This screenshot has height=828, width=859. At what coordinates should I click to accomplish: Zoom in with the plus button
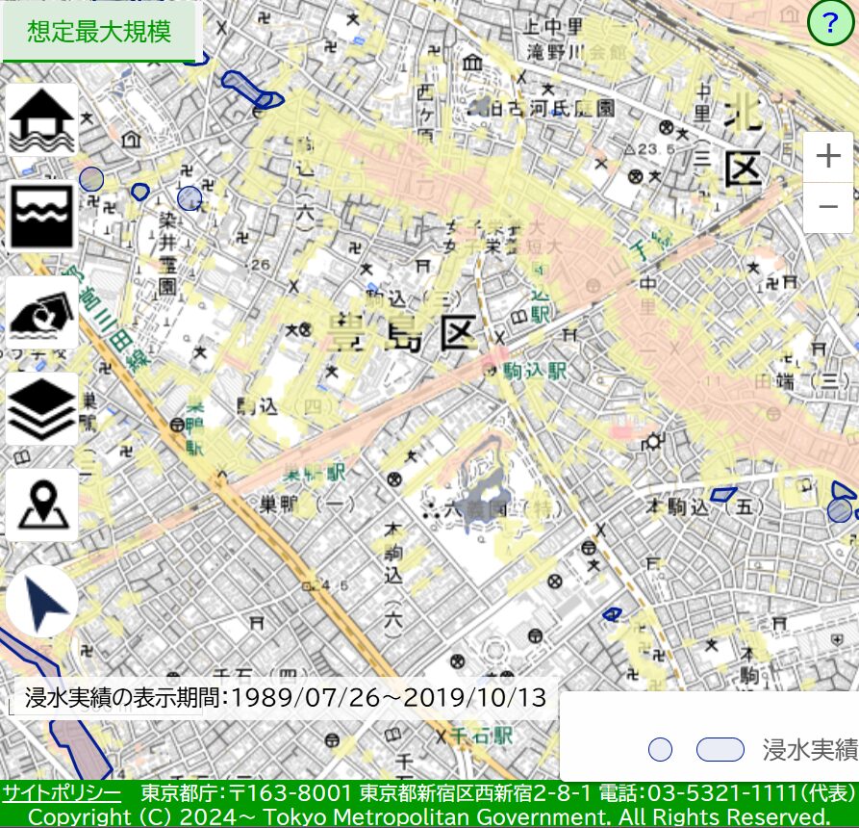pyautogui.click(x=827, y=157)
